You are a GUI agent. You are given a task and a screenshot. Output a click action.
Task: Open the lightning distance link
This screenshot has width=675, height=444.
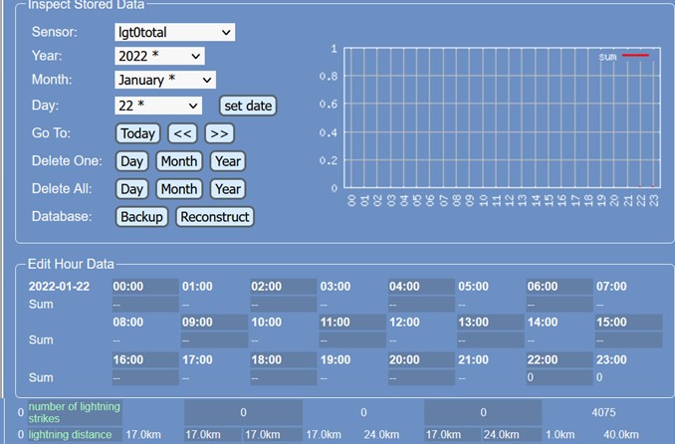[70, 435]
